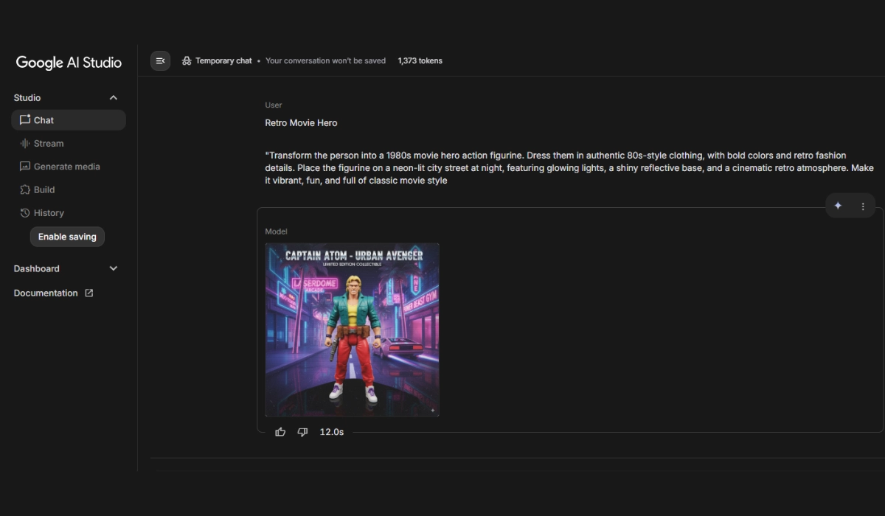Collapse the sidebar with the panel toggle icon
Screen dimensions: 885x516
[x=160, y=60]
